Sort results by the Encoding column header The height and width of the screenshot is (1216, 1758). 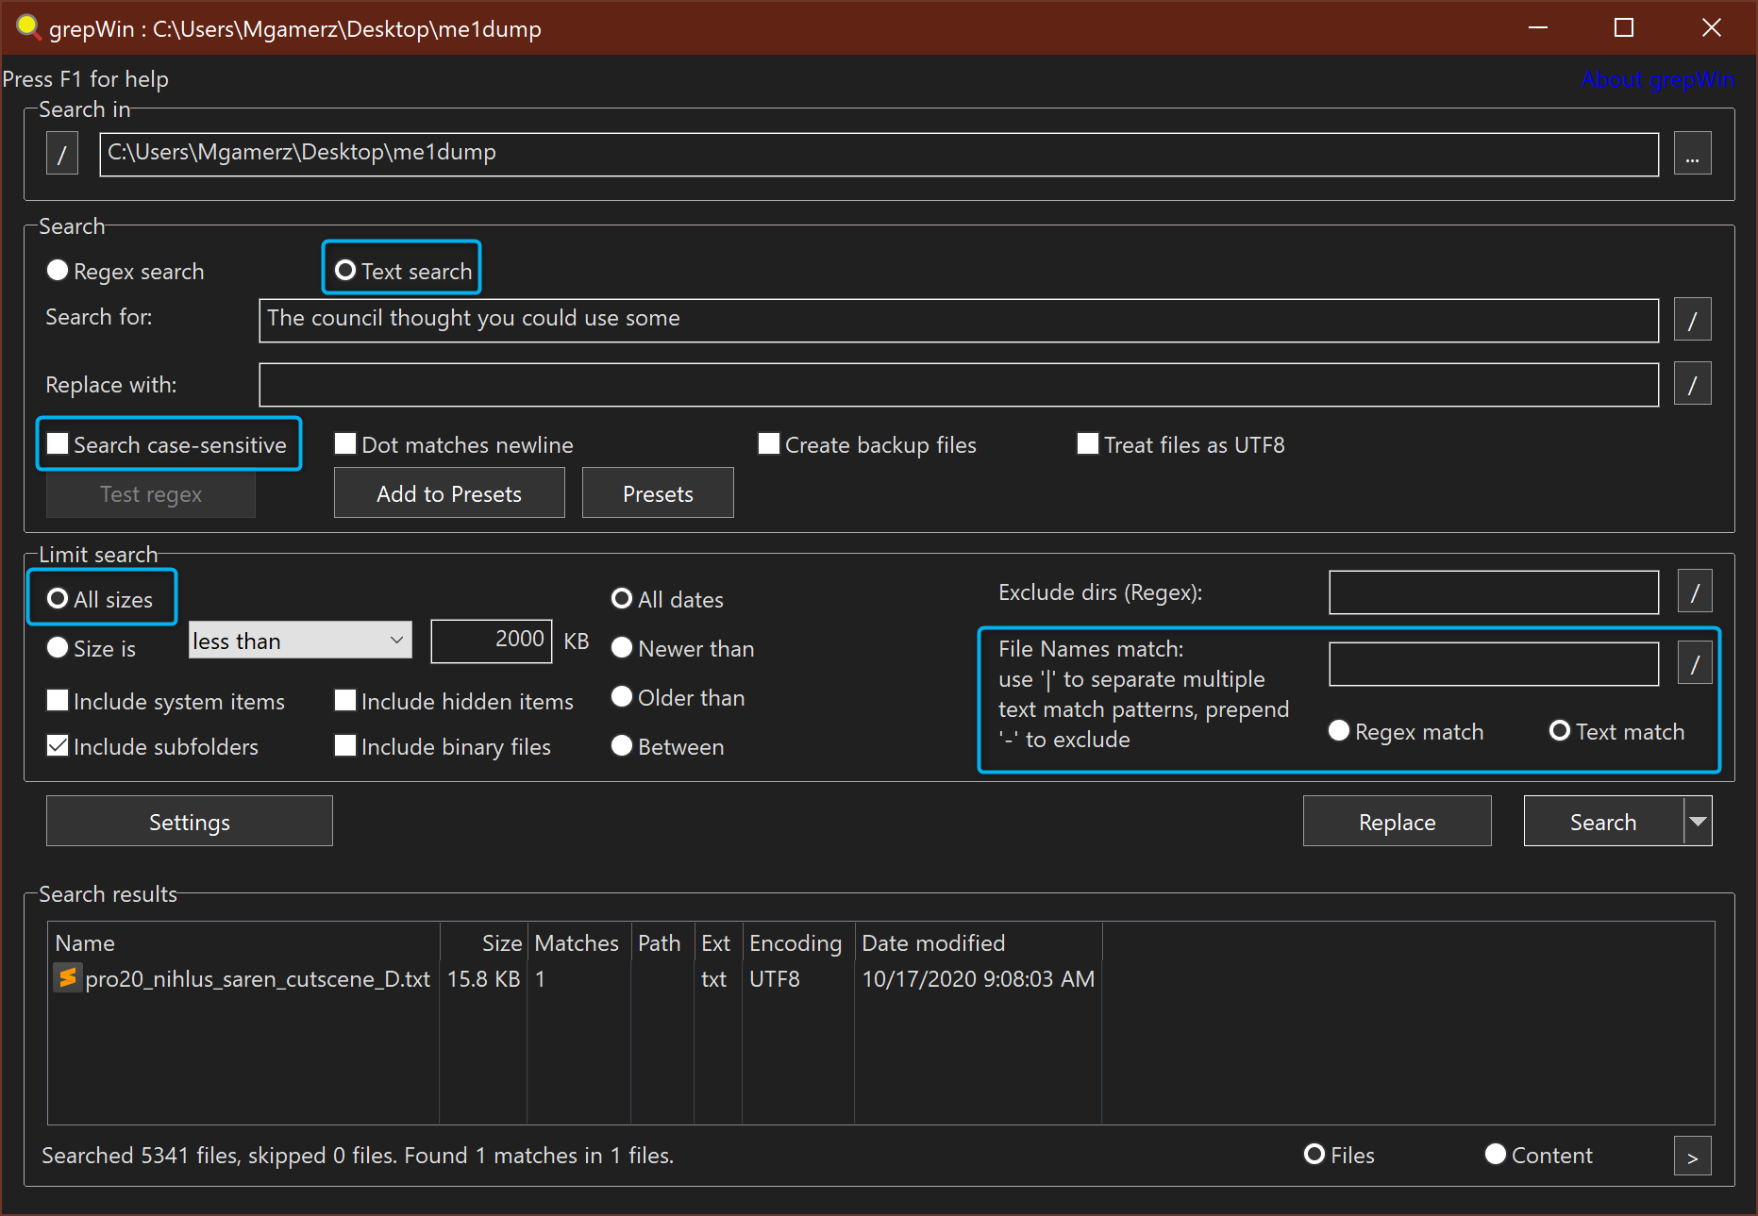click(x=798, y=942)
